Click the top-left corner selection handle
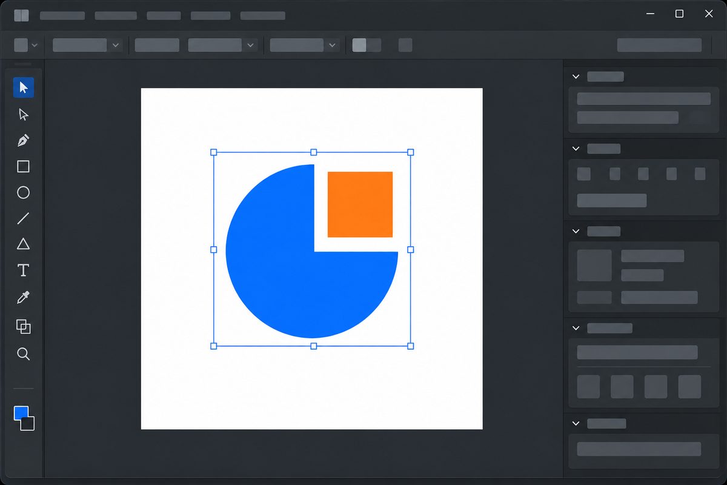Image resolution: width=727 pixels, height=485 pixels. 213,152
